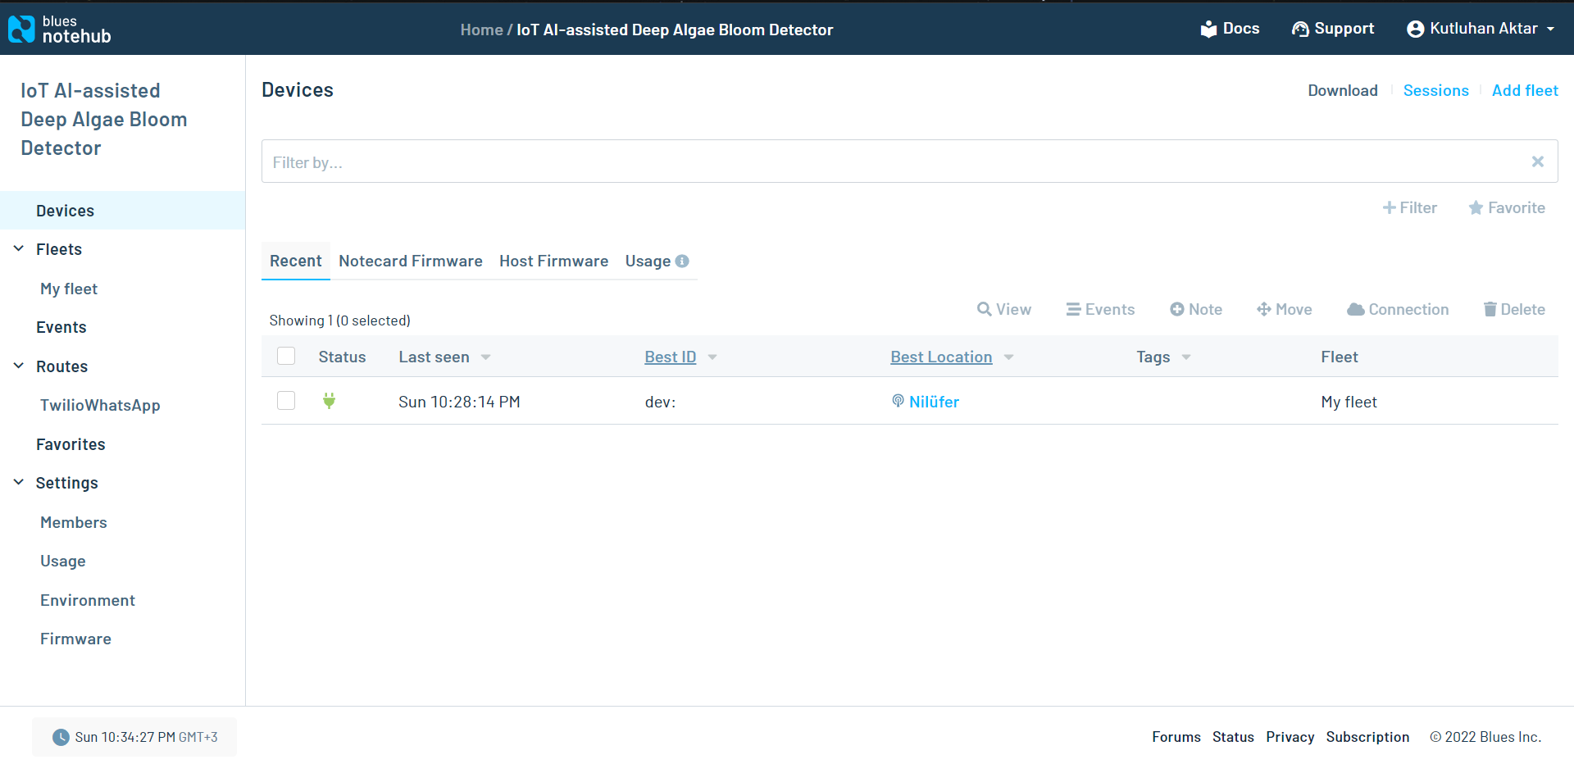Toggle the select-all devices checkbox
Image resolution: width=1574 pixels, height=764 pixels.
[x=286, y=356]
